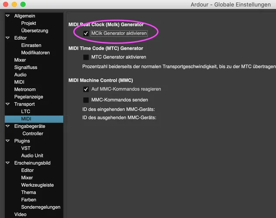
Task: Select the Allgemein category label
Action: 24,16
